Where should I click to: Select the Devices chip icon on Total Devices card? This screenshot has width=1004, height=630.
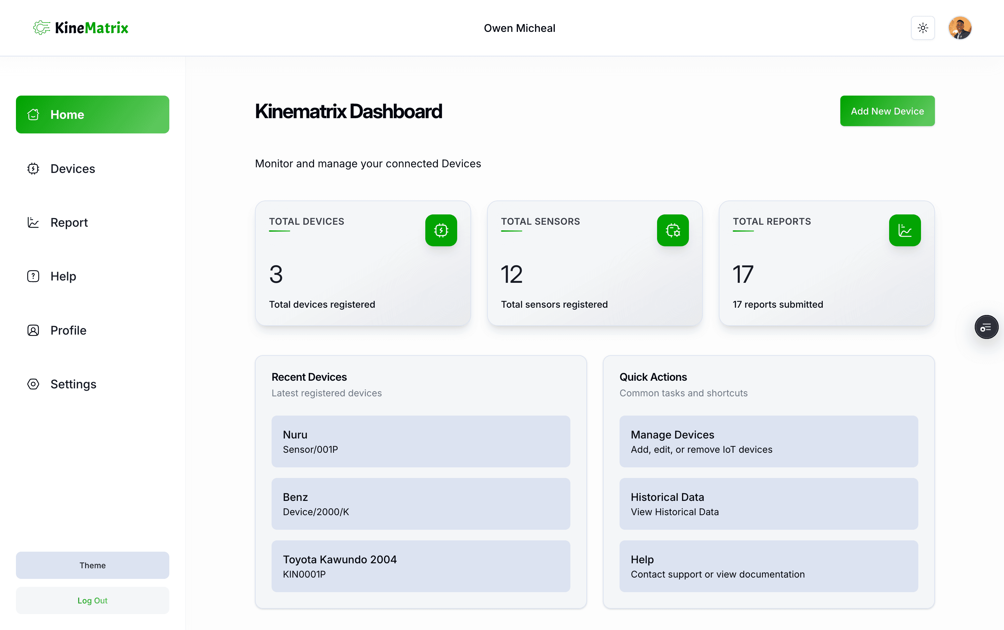tap(441, 230)
